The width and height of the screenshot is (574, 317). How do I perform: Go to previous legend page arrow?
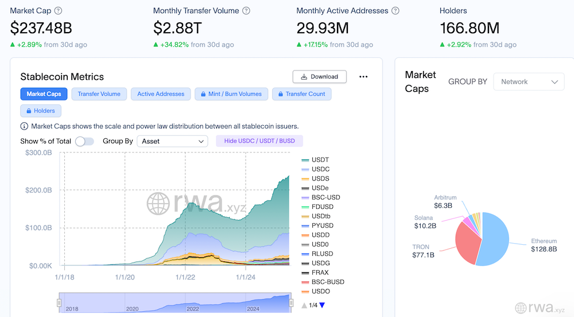coord(304,305)
